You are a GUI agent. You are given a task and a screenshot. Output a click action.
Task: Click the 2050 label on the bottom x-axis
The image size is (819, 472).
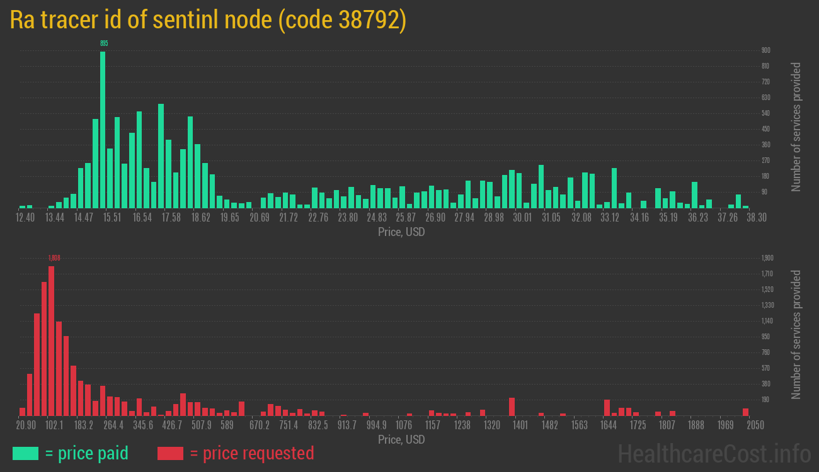pyautogui.click(x=755, y=425)
